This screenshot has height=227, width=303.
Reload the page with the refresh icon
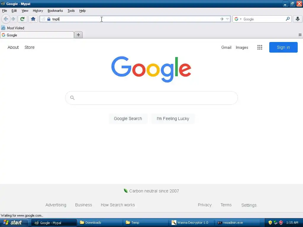click(22, 19)
